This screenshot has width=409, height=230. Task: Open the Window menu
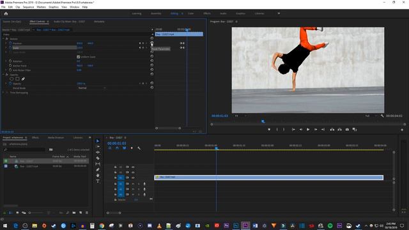[74, 7]
